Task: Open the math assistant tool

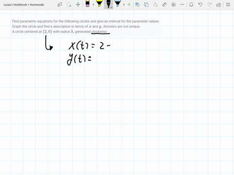Action: click(x=174, y=4)
